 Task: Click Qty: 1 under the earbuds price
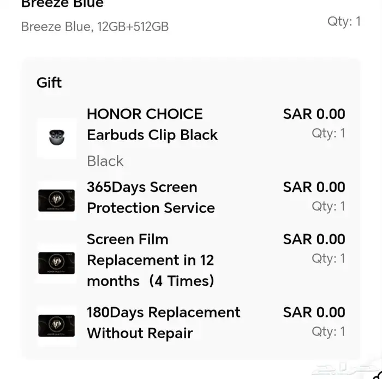328,133
